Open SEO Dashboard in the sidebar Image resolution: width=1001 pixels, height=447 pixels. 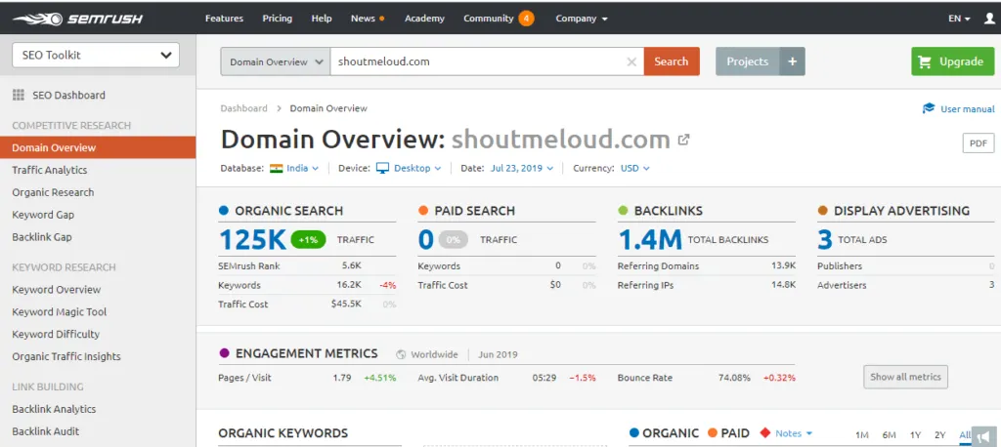tap(69, 95)
